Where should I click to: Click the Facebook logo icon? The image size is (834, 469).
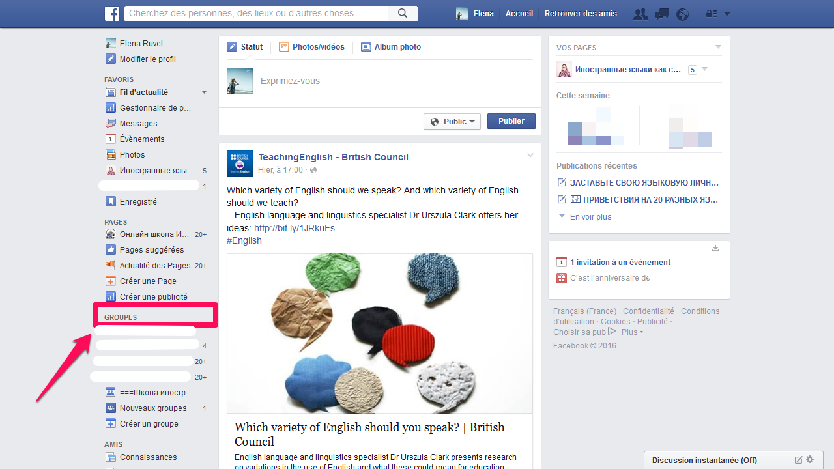[112, 13]
